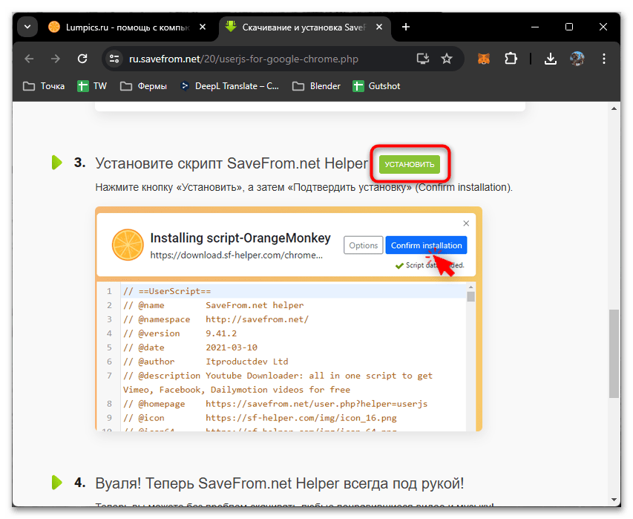The image size is (633, 519).
Task: Open Chrome three-dot menu
Action: tap(603, 59)
